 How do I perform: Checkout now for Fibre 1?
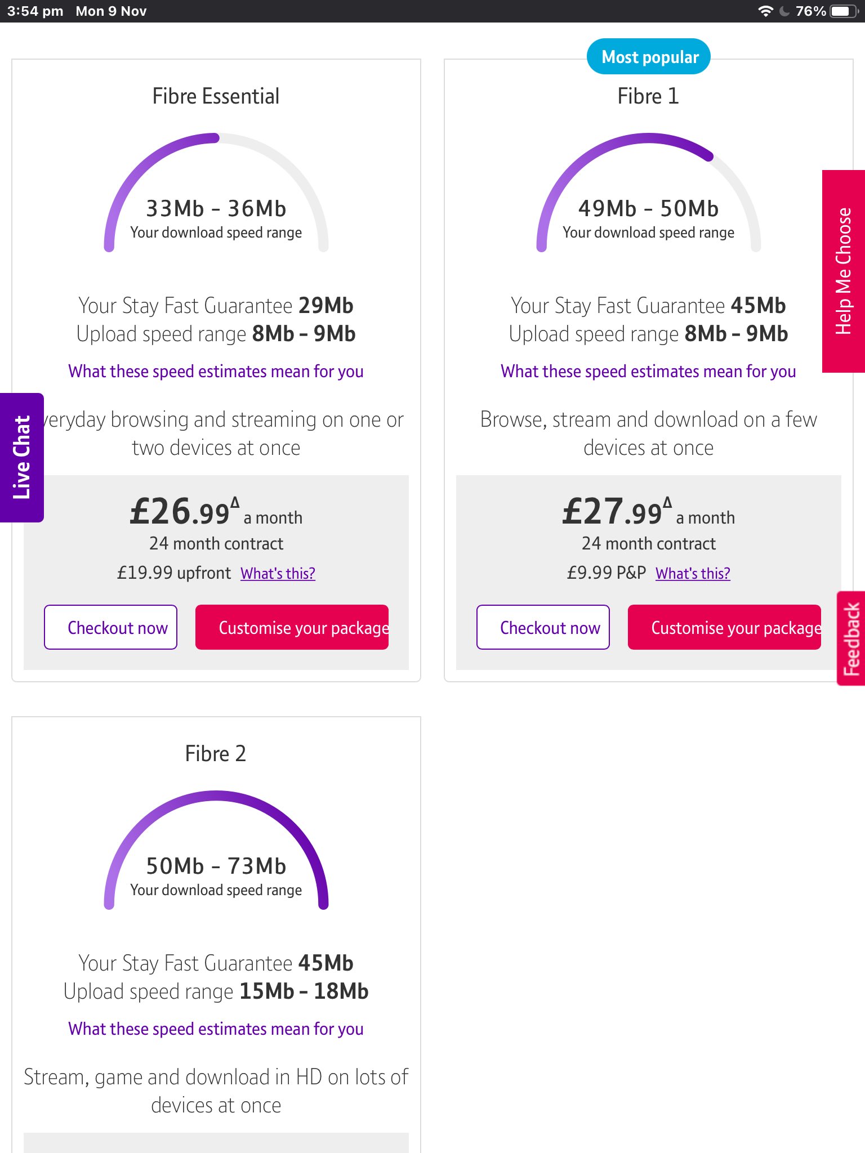click(543, 627)
